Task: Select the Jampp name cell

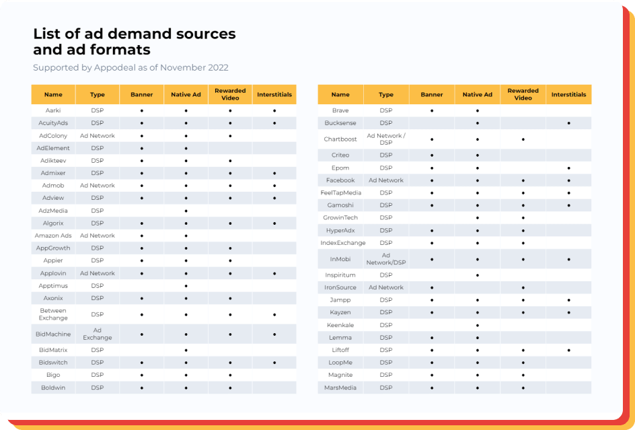Action: coord(340,300)
